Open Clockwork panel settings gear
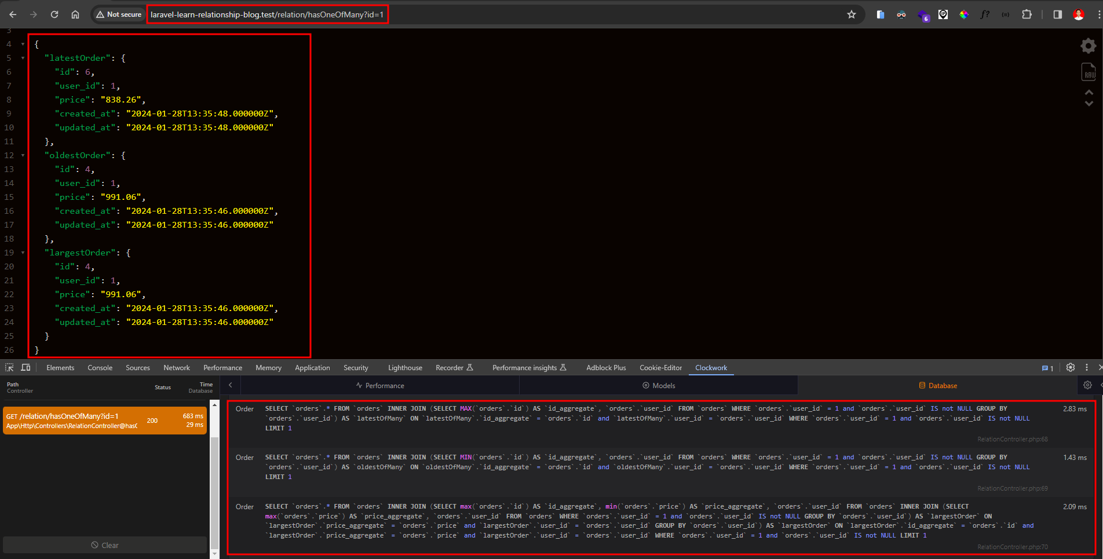The image size is (1103, 559). [1087, 385]
